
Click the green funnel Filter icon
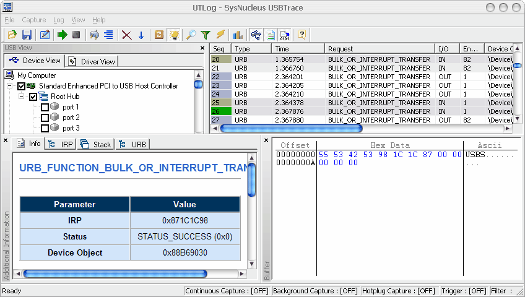[x=206, y=35]
